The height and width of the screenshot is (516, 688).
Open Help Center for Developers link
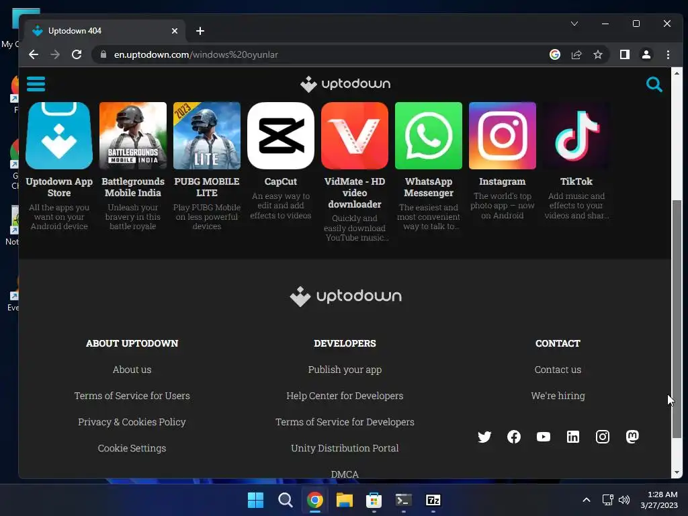[x=345, y=396]
